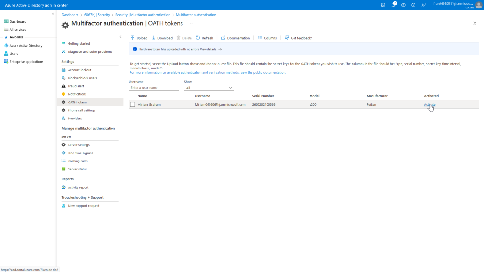Viewport: 484px width, 272px height.
Task: Activate Miriam Graham's token
Action: [430, 104]
